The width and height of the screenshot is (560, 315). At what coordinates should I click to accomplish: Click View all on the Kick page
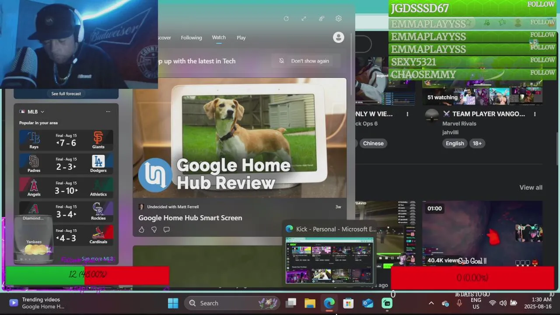(x=531, y=187)
